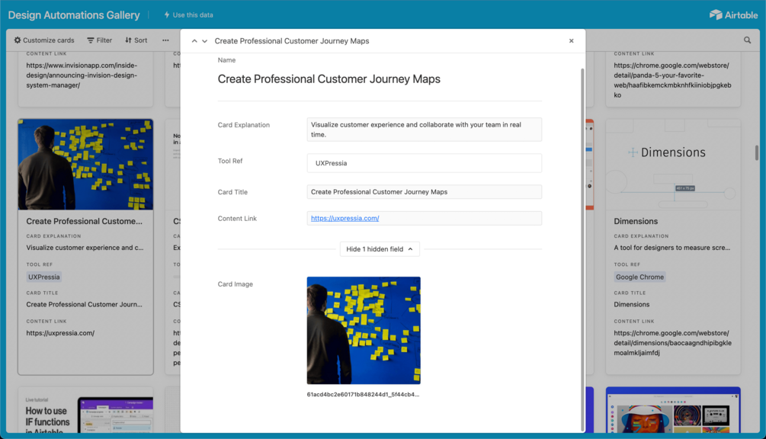Click 'Visualize customer experience and c...' card text
The image size is (766, 439).
85,248
